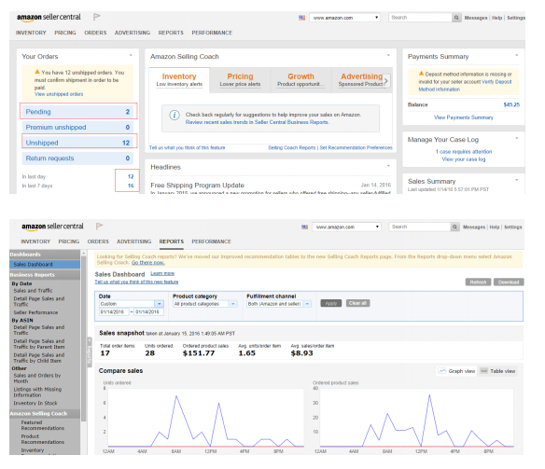Click the Clear all filter button
545x469 pixels.
click(x=357, y=303)
